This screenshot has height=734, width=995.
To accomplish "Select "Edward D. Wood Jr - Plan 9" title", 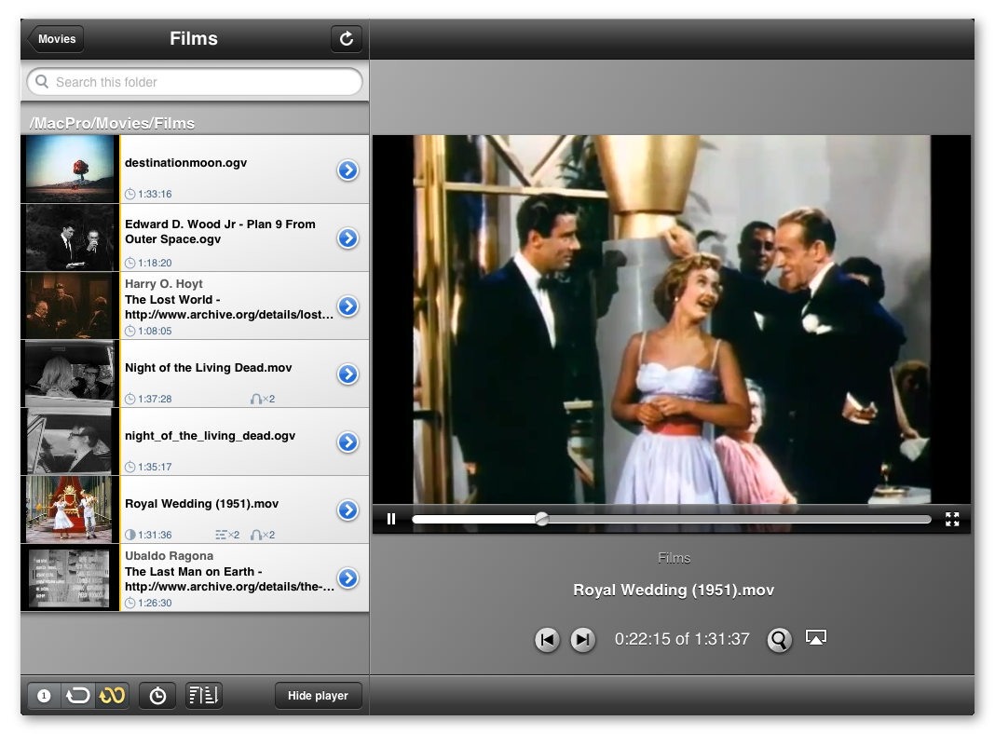I will (x=220, y=232).
